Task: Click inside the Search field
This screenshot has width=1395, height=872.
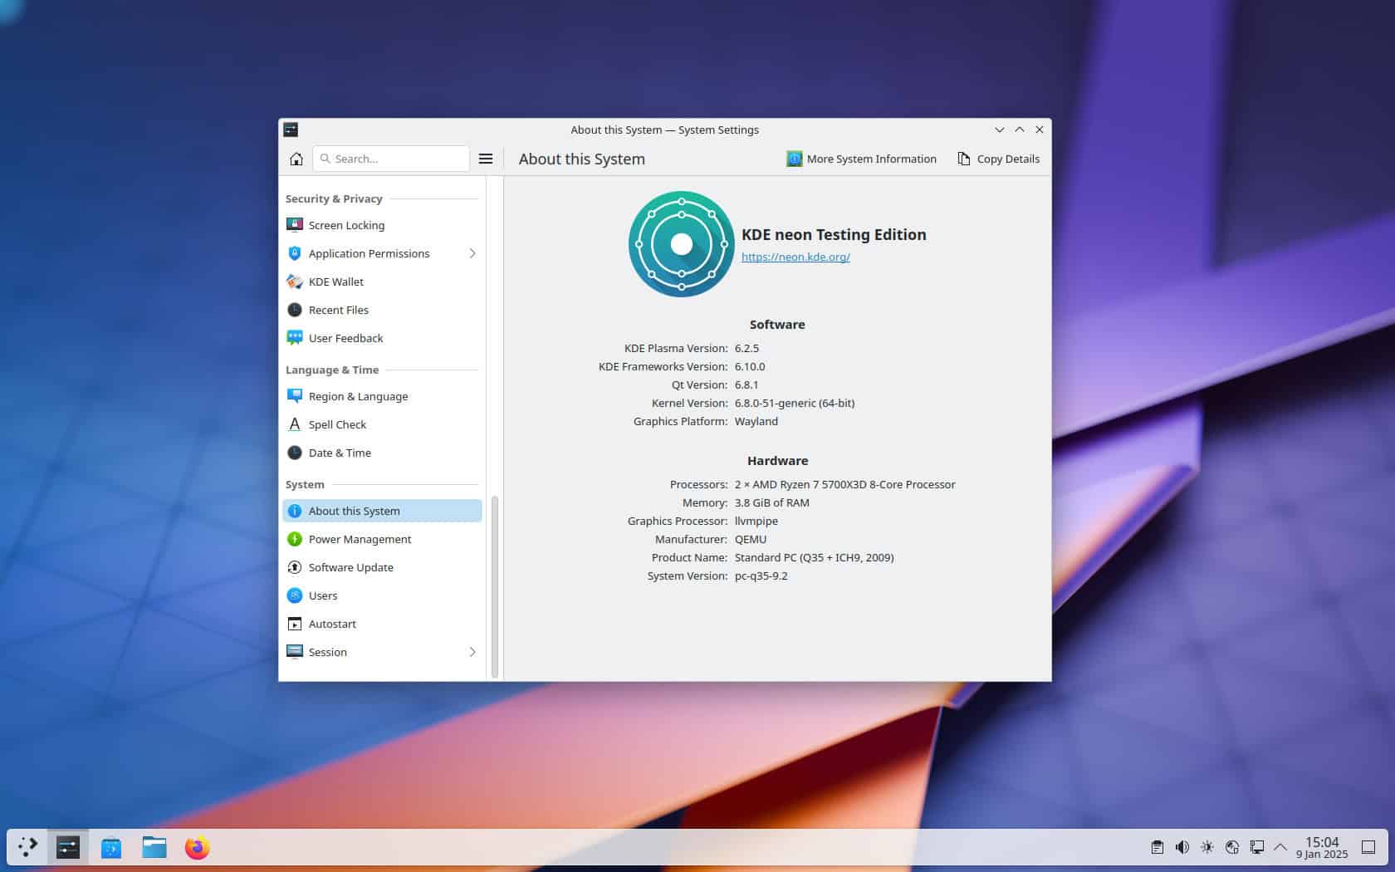Action: point(390,159)
